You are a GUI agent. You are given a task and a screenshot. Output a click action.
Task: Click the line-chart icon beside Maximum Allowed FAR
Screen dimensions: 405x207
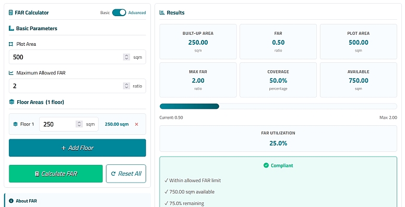pos(11,73)
